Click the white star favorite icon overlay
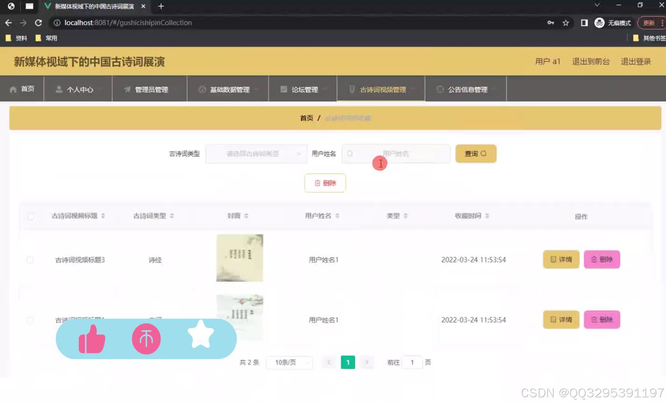This screenshot has height=404, width=666. [x=201, y=334]
